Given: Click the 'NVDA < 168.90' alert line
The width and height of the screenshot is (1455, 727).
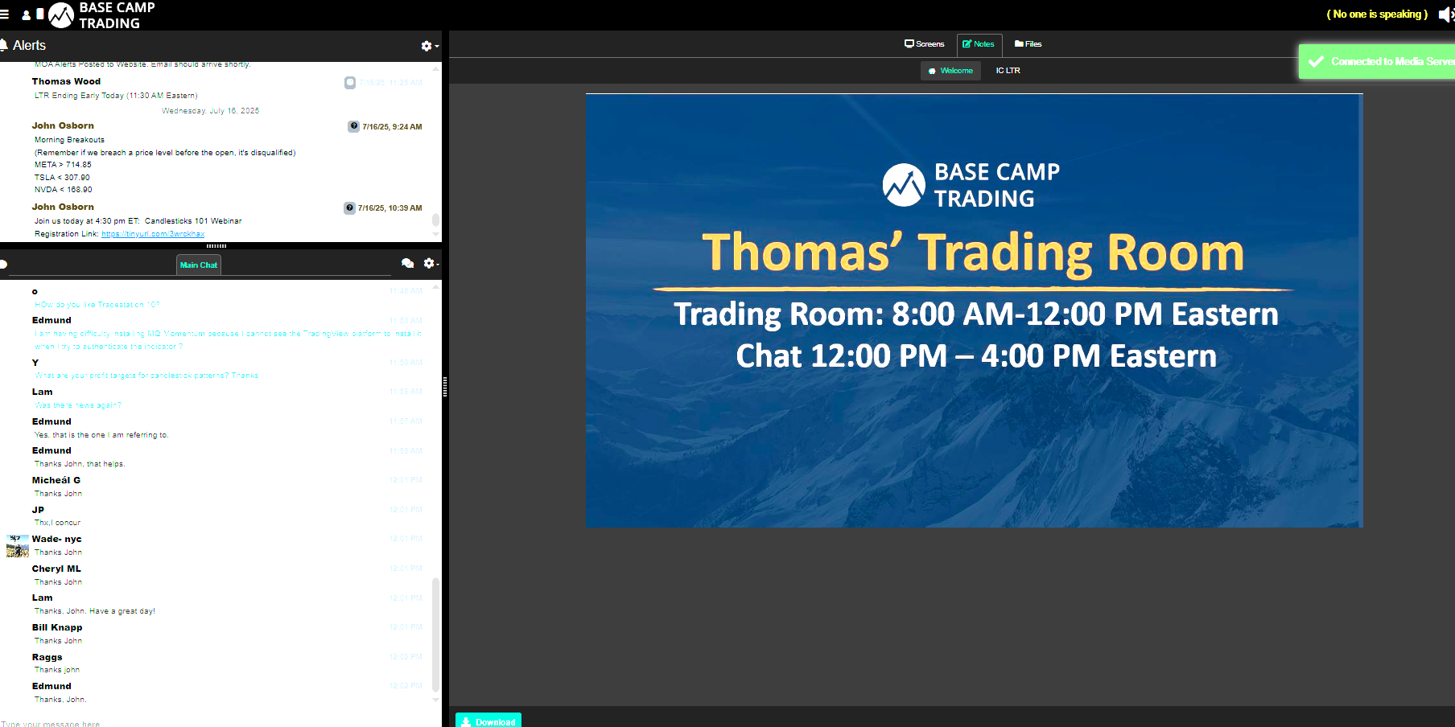Looking at the screenshot, I should pos(64,190).
